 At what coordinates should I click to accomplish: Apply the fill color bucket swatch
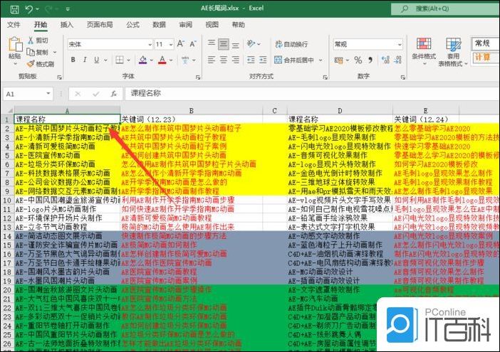pos(143,60)
